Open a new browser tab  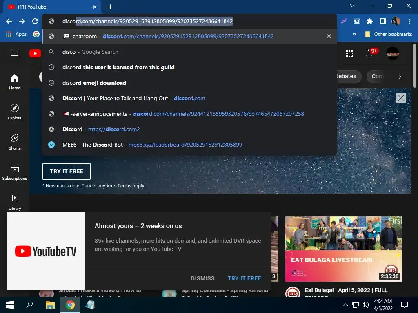pyautogui.click(x=110, y=7)
